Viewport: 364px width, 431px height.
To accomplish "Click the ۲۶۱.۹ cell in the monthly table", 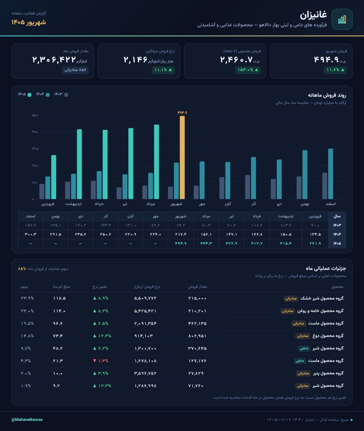I will [x=316, y=243].
